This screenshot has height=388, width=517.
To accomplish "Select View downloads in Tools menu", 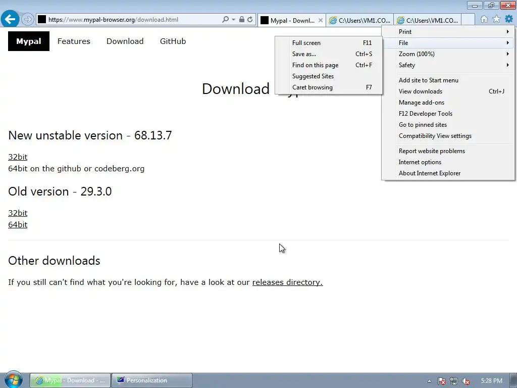I will (x=448, y=91).
